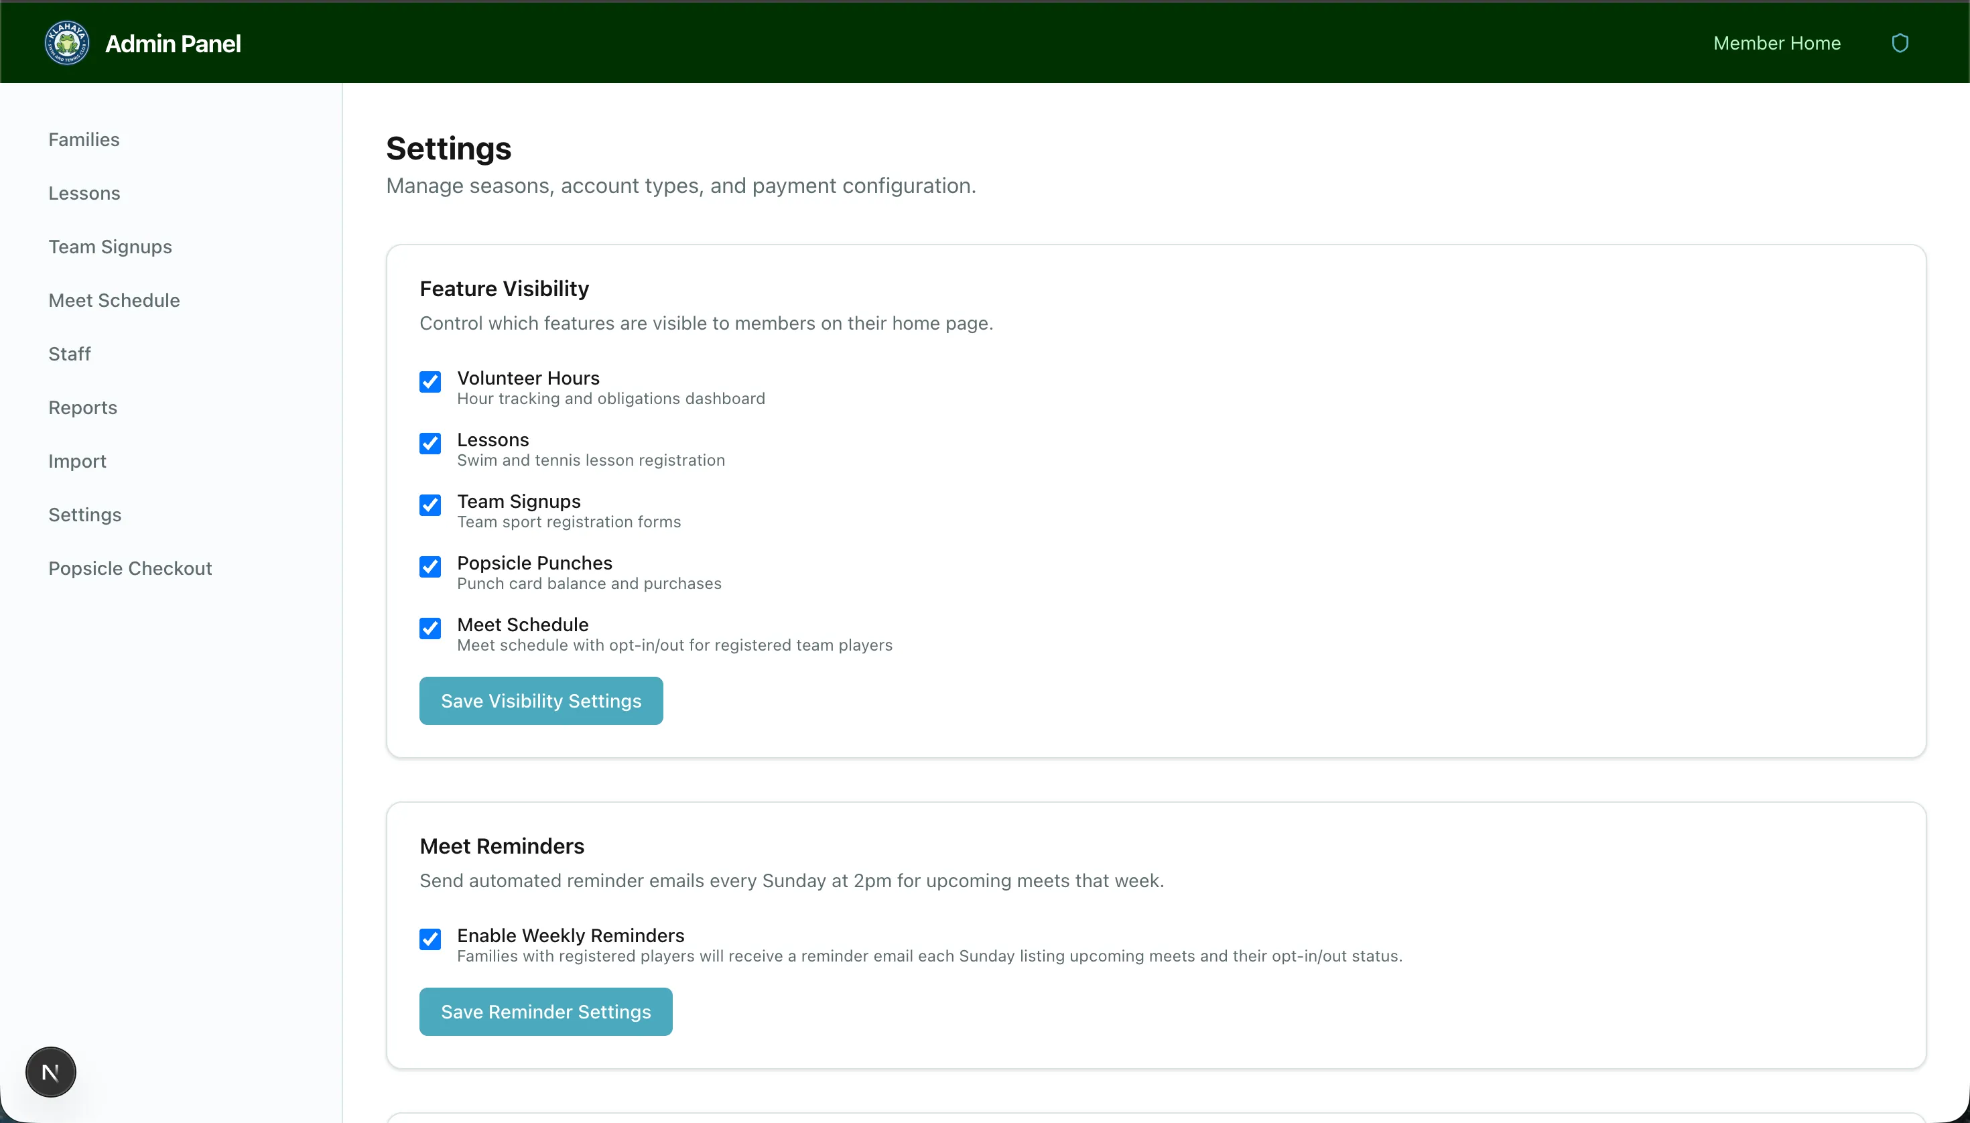The height and width of the screenshot is (1123, 1970).
Task: Uncheck the Volunteer Hours visibility checkbox
Action: [x=430, y=382]
